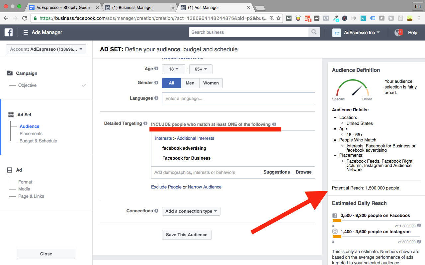Click the red K extension icon
The height and width of the screenshot is (265, 425).
[x=345, y=19]
